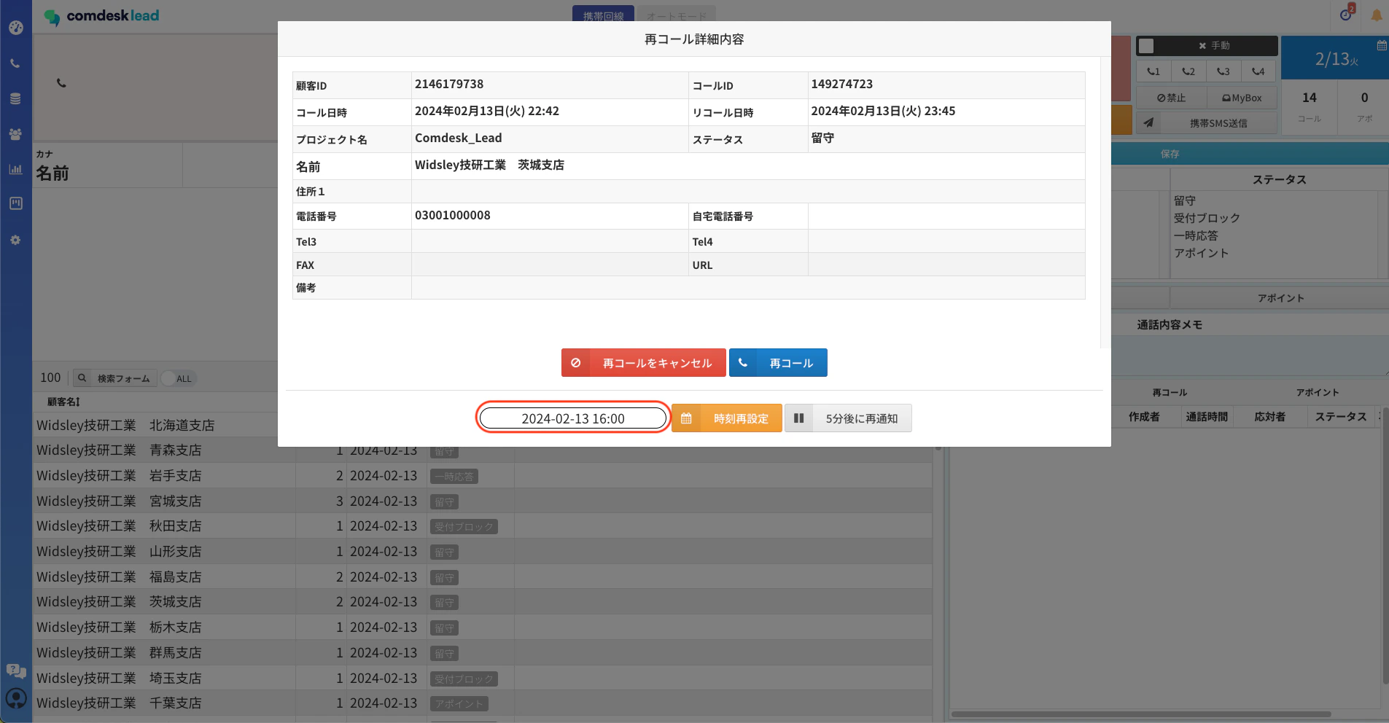
Task: Click 5分後に再通知 button
Action: 848,418
